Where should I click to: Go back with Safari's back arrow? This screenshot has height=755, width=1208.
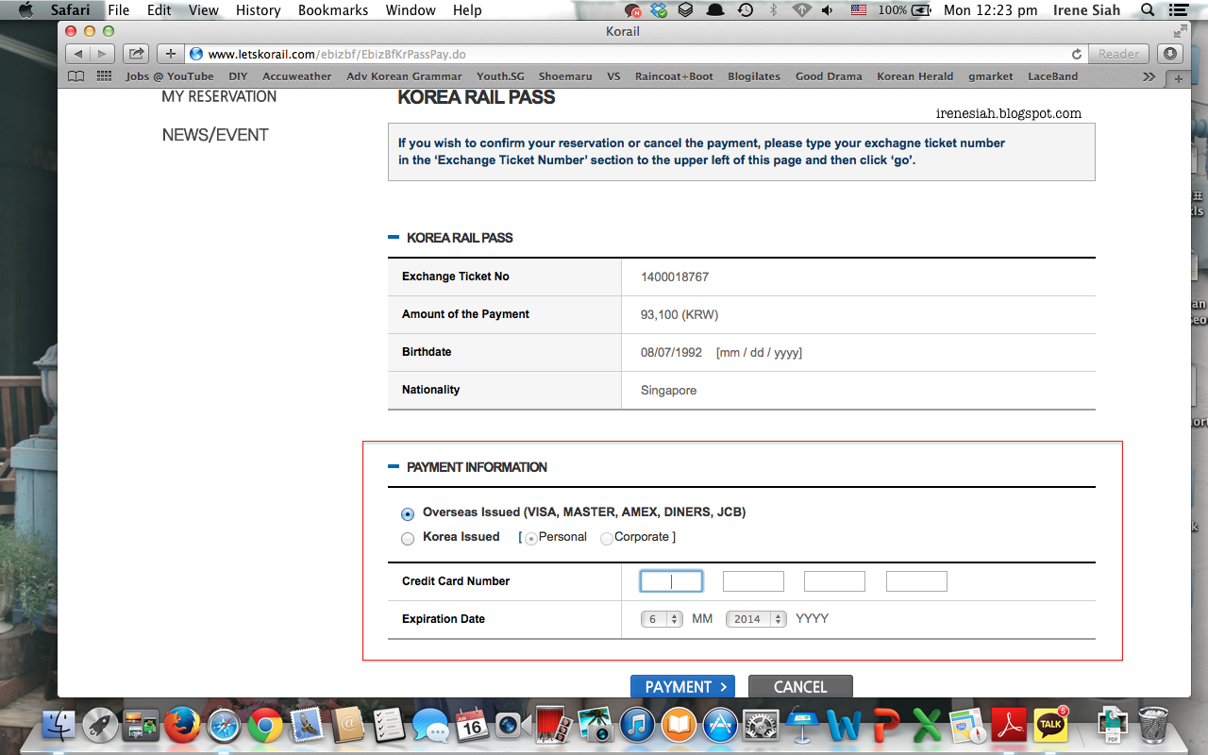pos(78,54)
